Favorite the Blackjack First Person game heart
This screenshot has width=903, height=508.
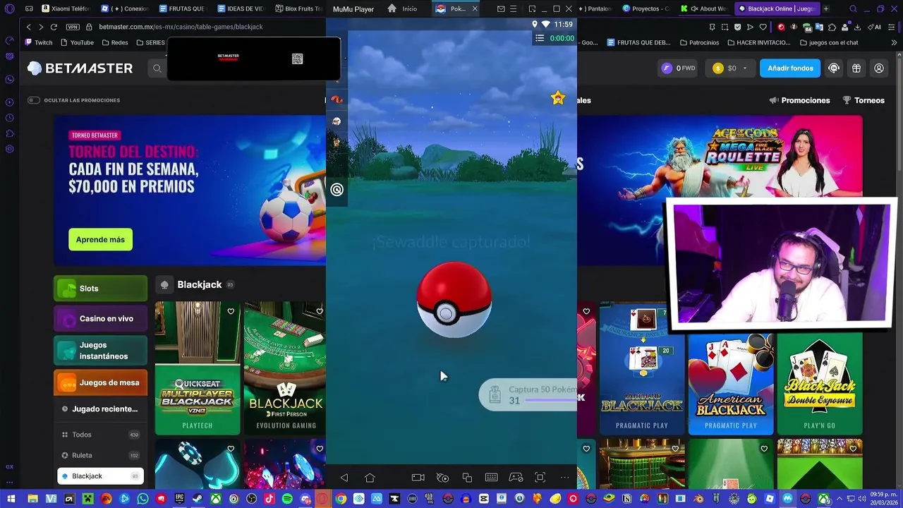tap(320, 311)
